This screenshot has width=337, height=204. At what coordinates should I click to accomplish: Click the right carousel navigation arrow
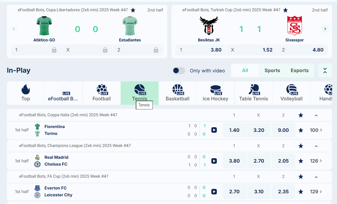tap(325, 29)
